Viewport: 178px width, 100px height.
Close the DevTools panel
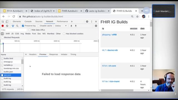click(x=96, y=22)
